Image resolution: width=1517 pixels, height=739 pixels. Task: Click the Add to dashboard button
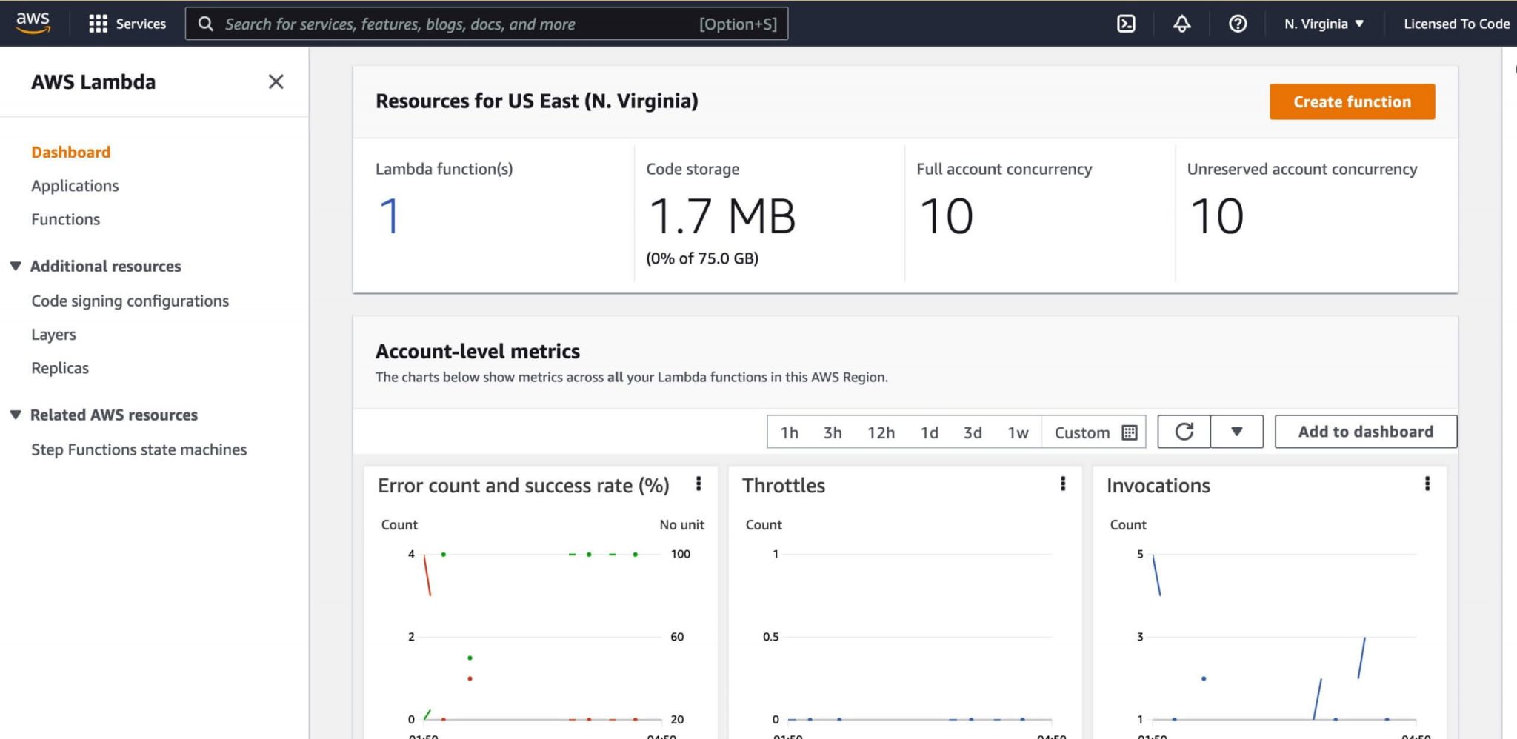(x=1365, y=431)
